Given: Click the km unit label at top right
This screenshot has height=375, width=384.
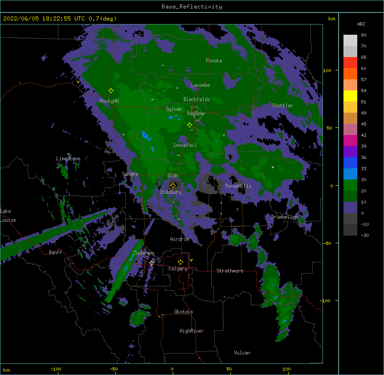Looking at the screenshot, I should [331, 19].
